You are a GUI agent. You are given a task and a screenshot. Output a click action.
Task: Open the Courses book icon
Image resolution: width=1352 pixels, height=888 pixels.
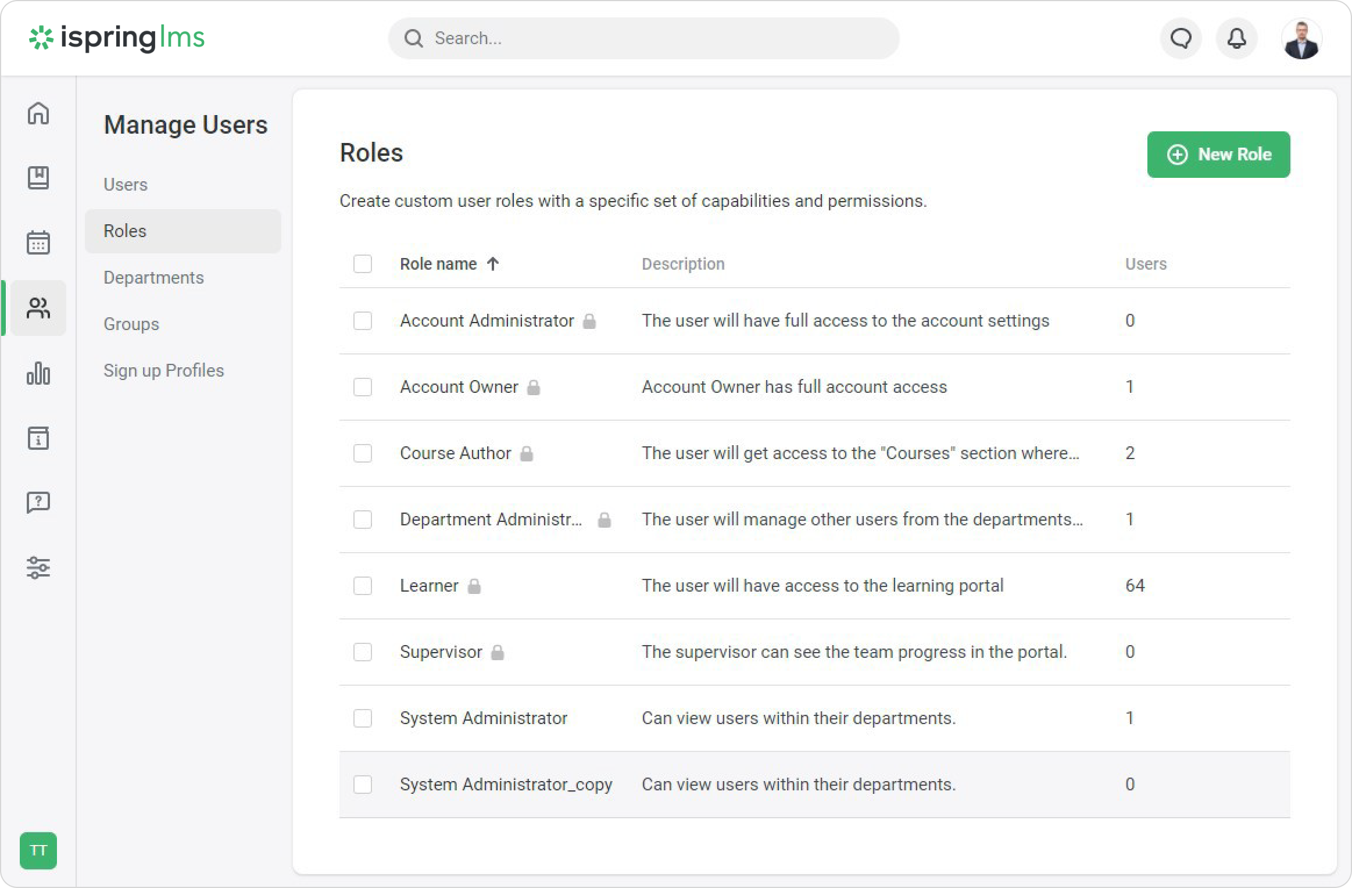point(38,178)
